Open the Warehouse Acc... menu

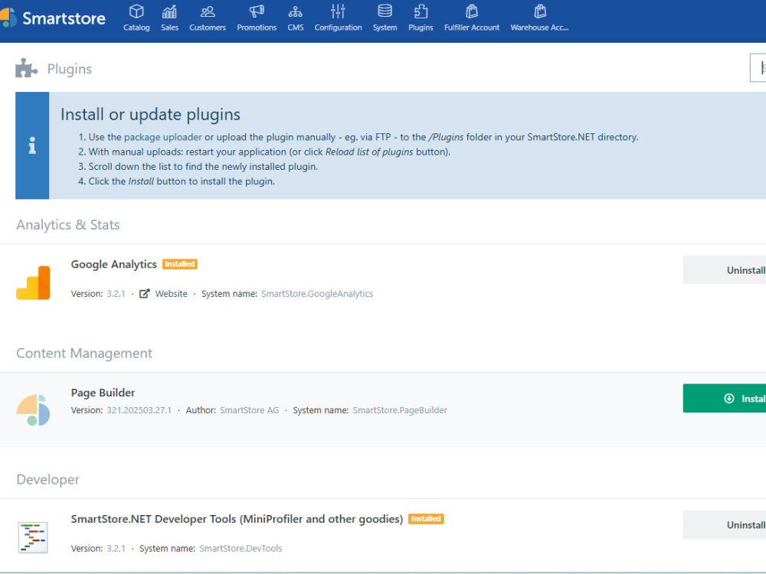(540, 18)
